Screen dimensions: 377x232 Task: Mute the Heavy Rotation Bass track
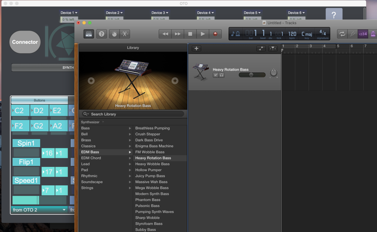point(215,75)
